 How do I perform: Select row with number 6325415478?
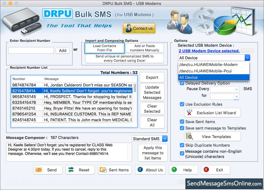72,102
